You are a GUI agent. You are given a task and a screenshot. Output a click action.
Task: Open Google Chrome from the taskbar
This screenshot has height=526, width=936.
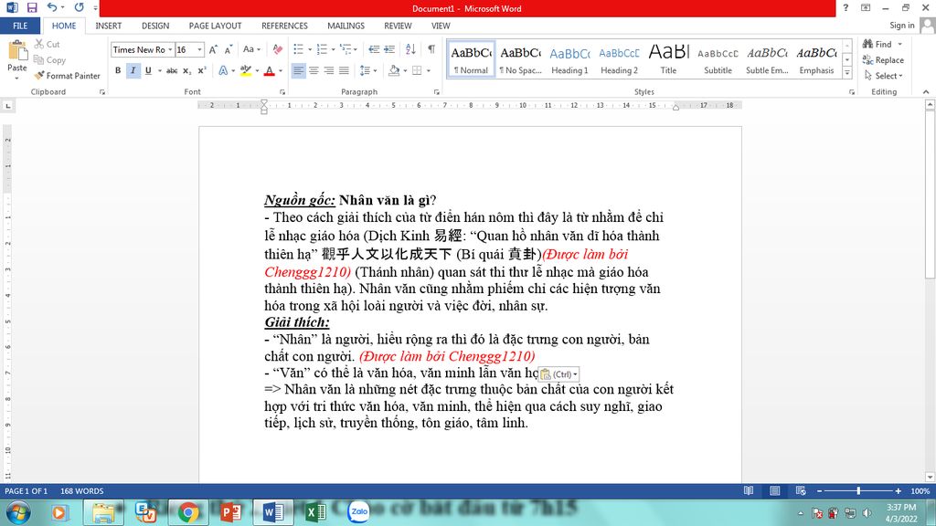(x=188, y=512)
